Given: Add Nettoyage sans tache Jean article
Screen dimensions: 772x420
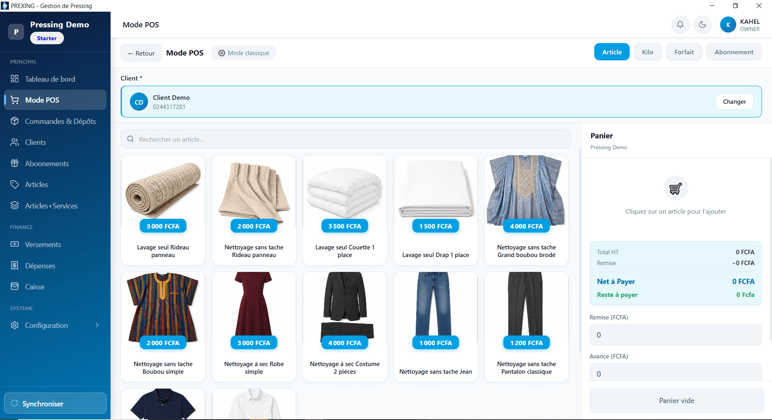Looking at the screenshot, I should point(435,327).
